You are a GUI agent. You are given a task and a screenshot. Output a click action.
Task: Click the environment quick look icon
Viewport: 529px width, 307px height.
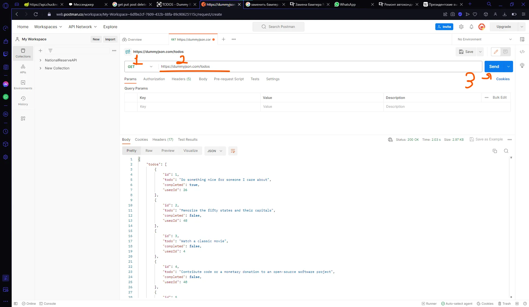click(x=522, y=39)
